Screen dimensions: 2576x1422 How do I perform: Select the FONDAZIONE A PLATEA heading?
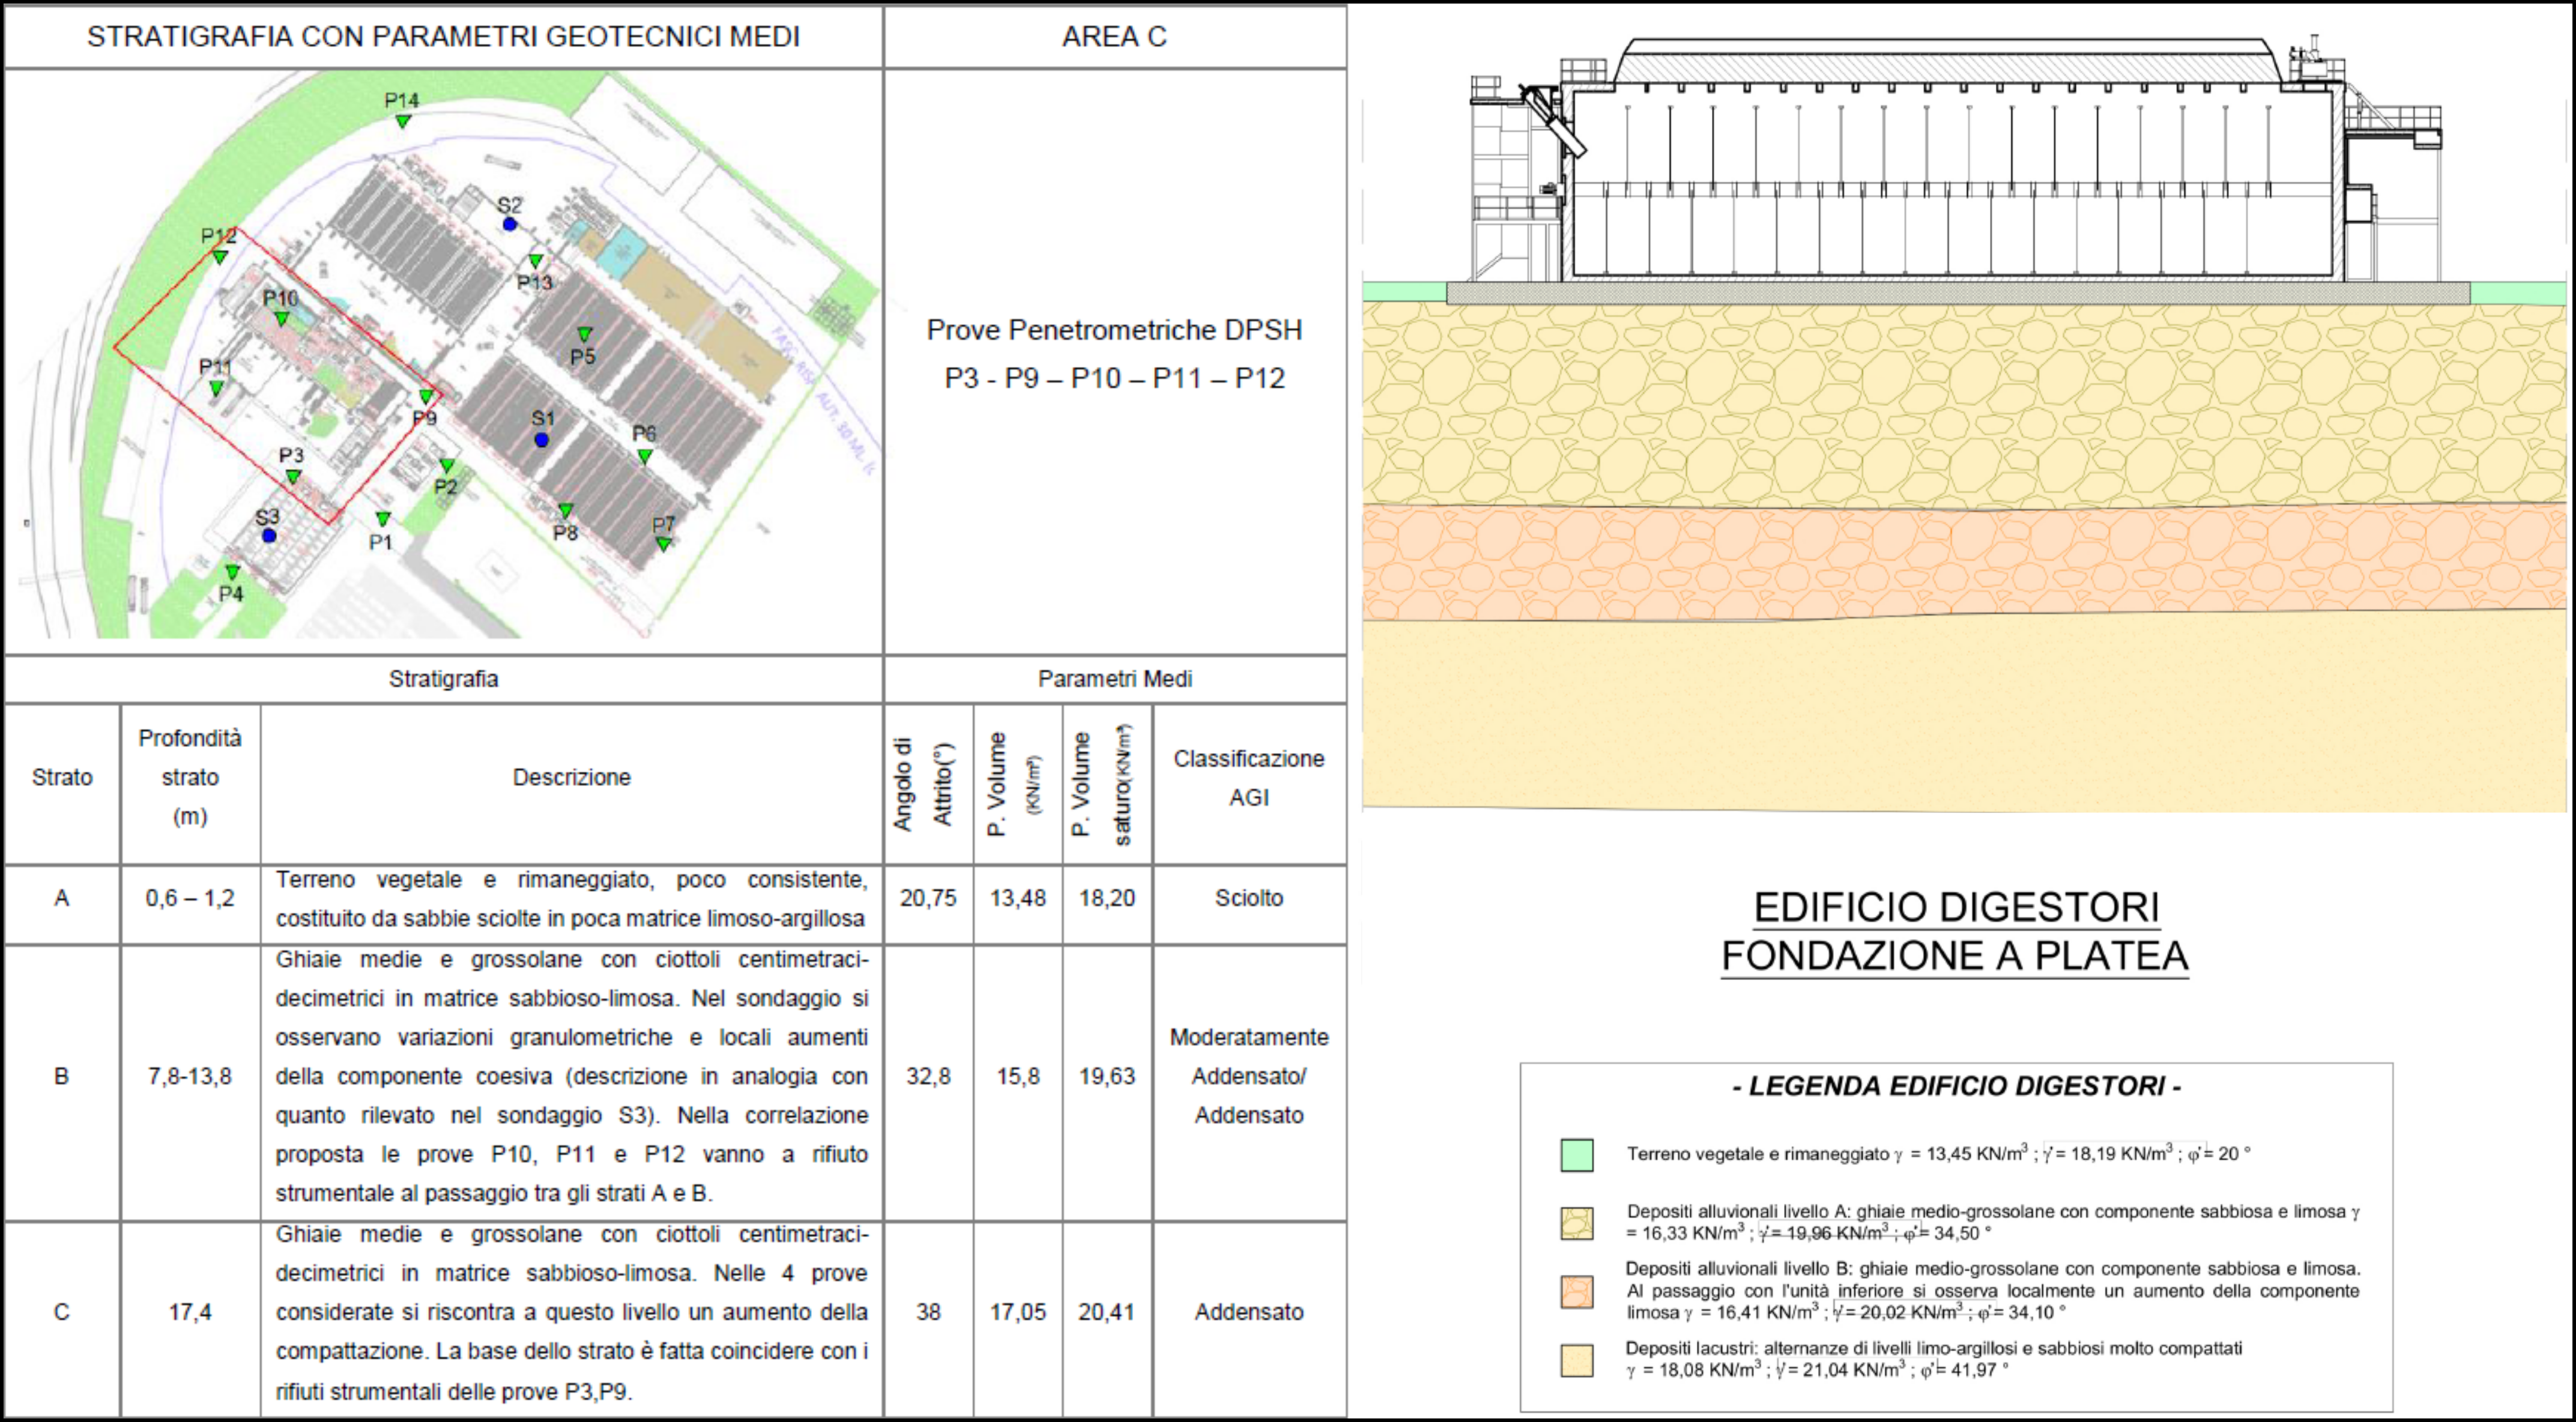(x=1956, y=956)
